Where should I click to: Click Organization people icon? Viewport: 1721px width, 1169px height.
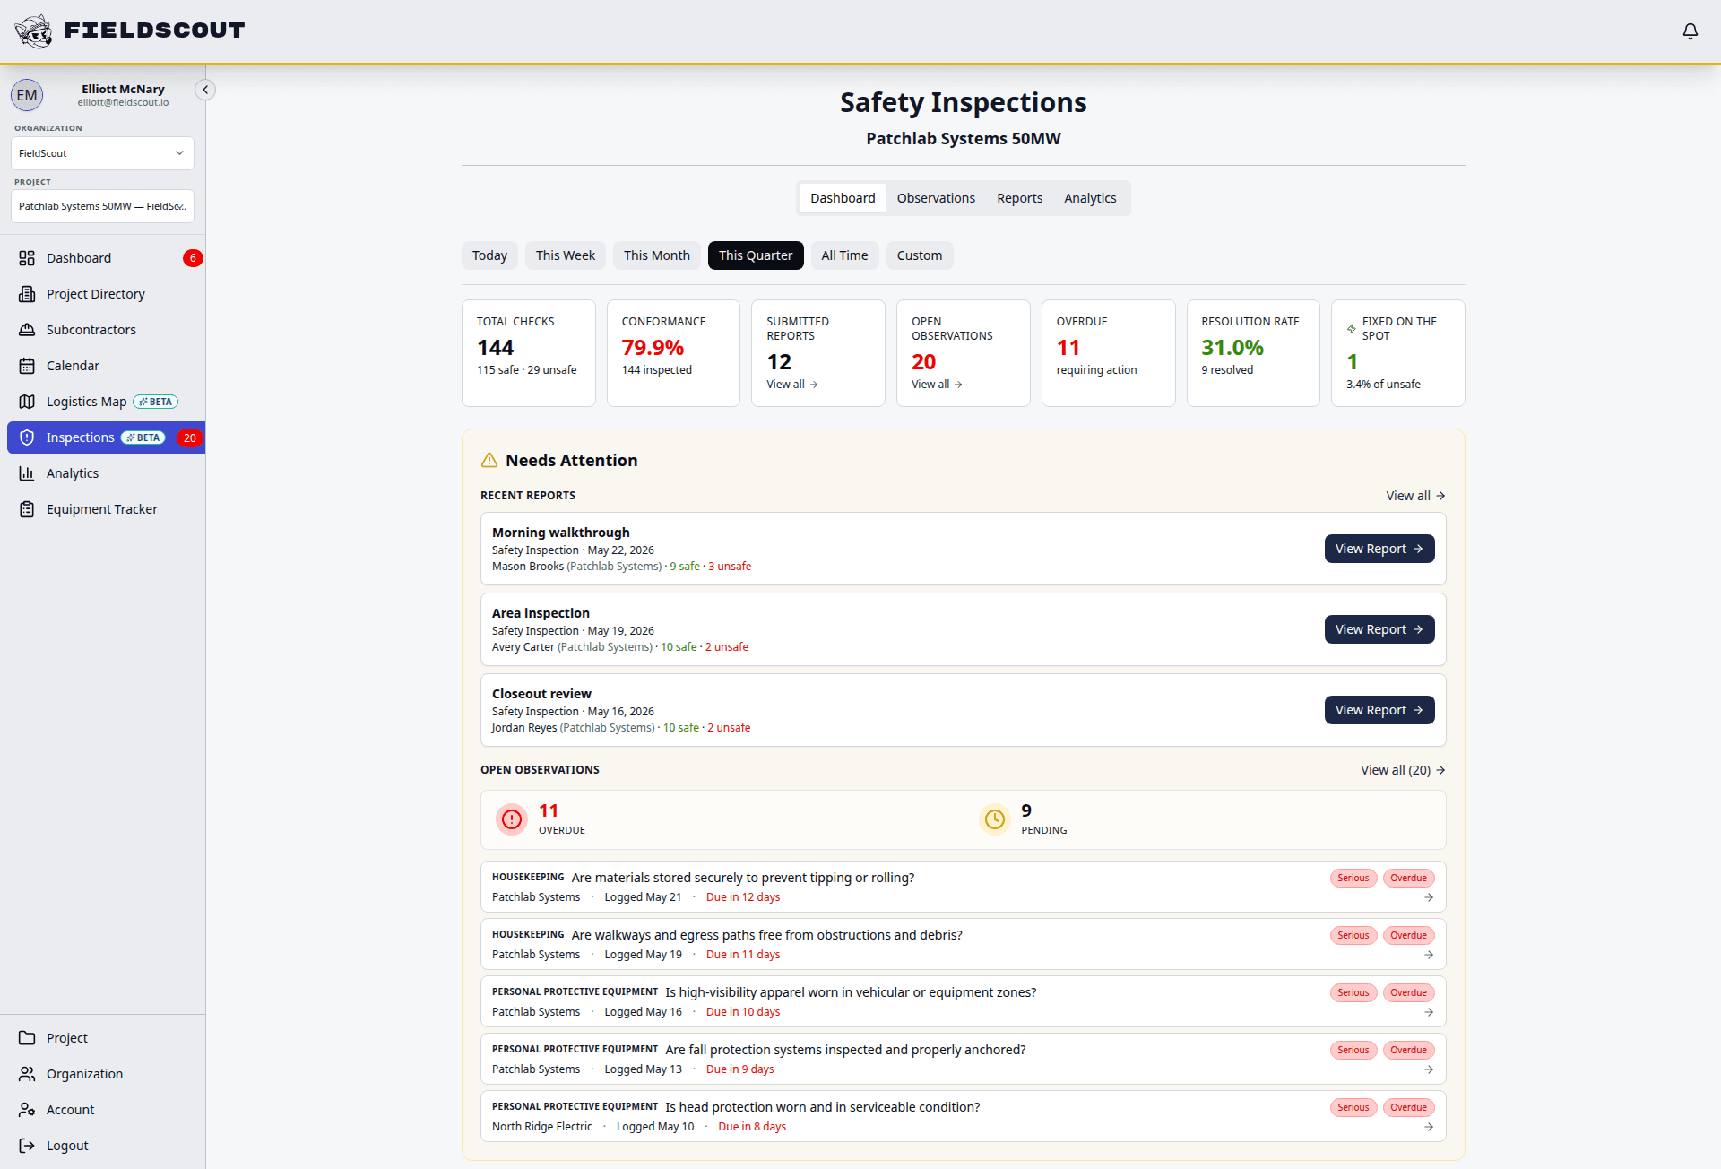coord(27,1074)
